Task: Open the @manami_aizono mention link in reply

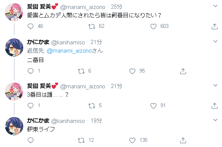Action: tap(69, 51)
